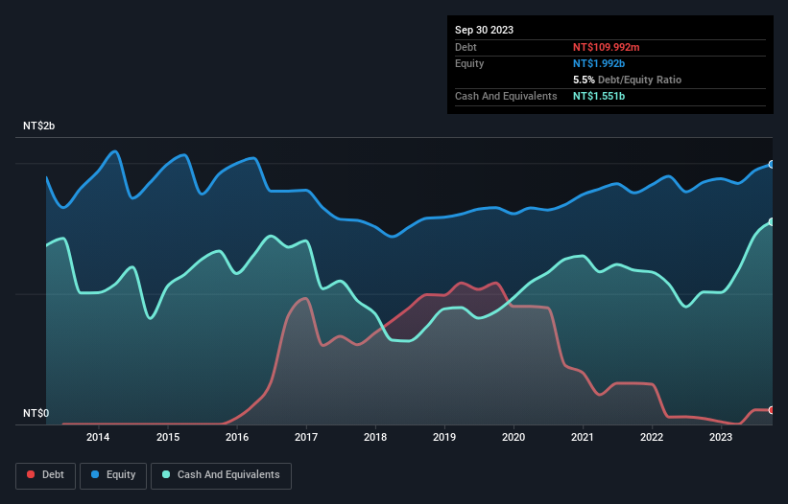Toggle the Debt series legend button
The width and height of the screenshot is (788, 504).
click(46, 475)
